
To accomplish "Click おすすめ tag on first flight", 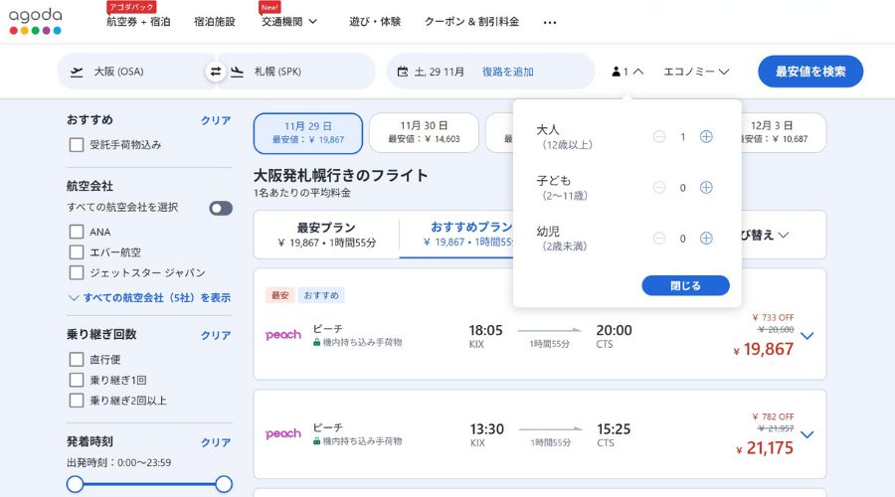I will point(321,295).
